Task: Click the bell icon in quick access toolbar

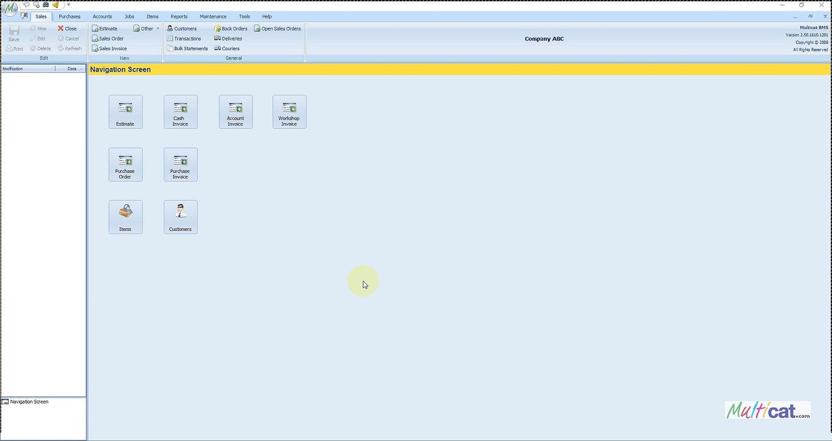Action: tap(55, 4)
